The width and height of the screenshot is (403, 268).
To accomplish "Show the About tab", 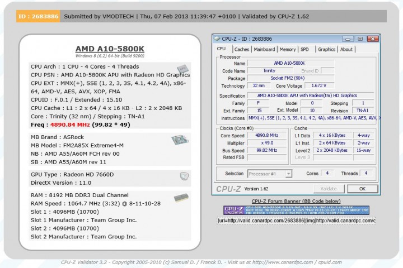I will pyautogui.click(x=346, y=49).
